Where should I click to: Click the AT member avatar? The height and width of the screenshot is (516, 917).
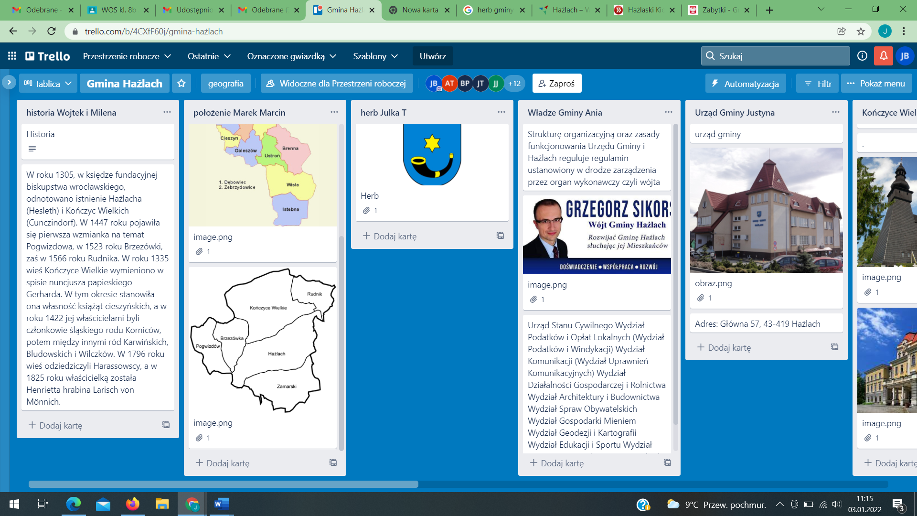click(449, 83)
